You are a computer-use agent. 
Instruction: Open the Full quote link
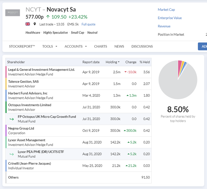[88, 24]
